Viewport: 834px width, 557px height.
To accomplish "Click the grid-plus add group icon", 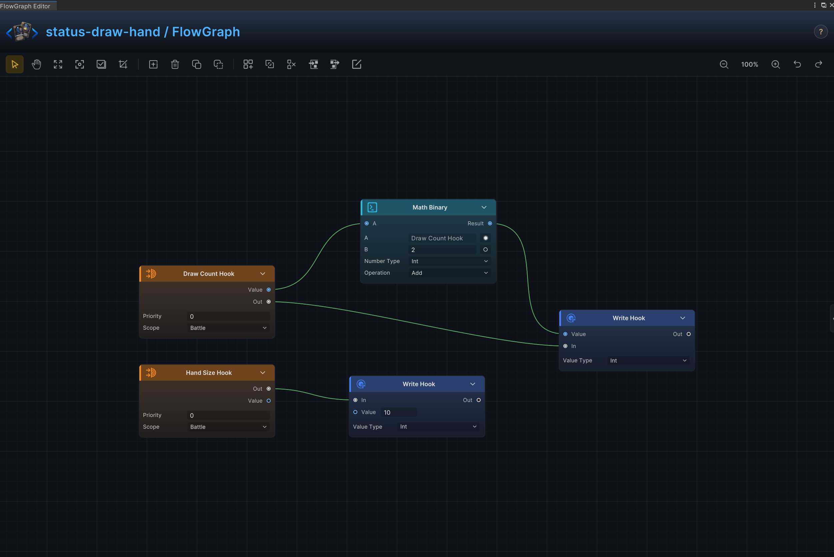I will [248, 64].
